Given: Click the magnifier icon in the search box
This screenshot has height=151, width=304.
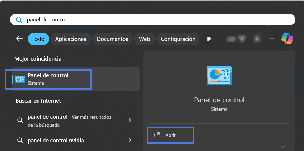Looking at the screenshot, I should tap(19, 20).
